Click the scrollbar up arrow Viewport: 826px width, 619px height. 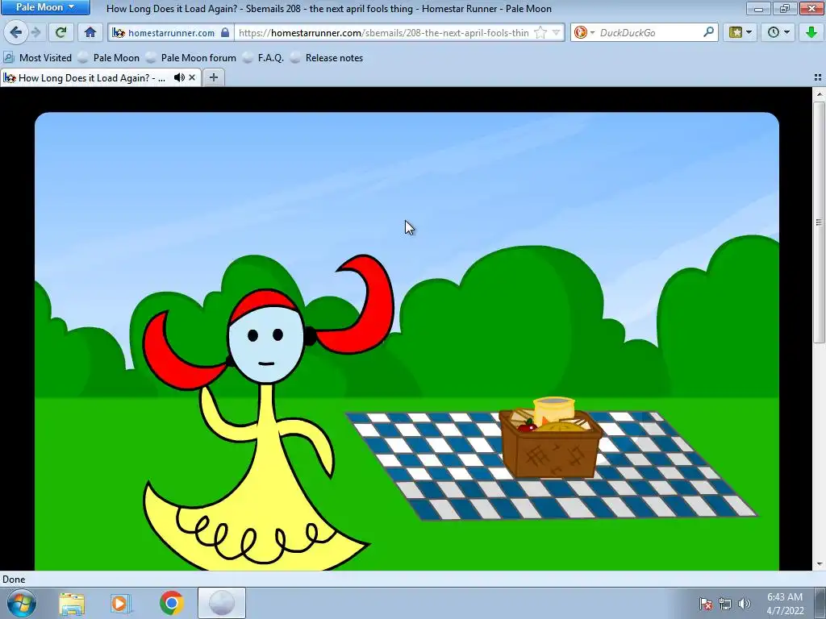[x=819, y=95]
